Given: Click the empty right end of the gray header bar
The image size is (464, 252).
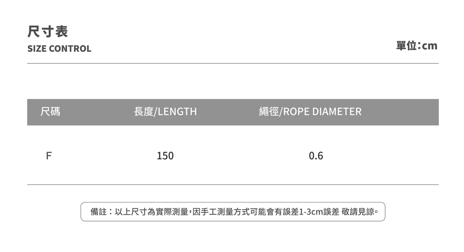Looking at the screenshot, I should 410,112.
